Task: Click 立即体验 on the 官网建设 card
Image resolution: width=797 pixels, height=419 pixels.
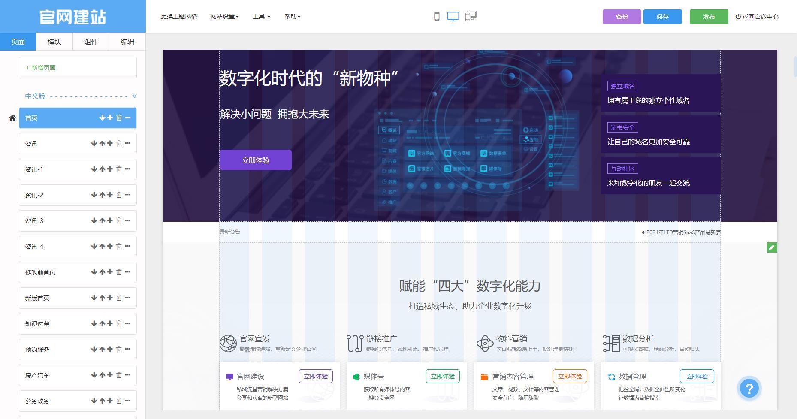Action: pos(316,376)
